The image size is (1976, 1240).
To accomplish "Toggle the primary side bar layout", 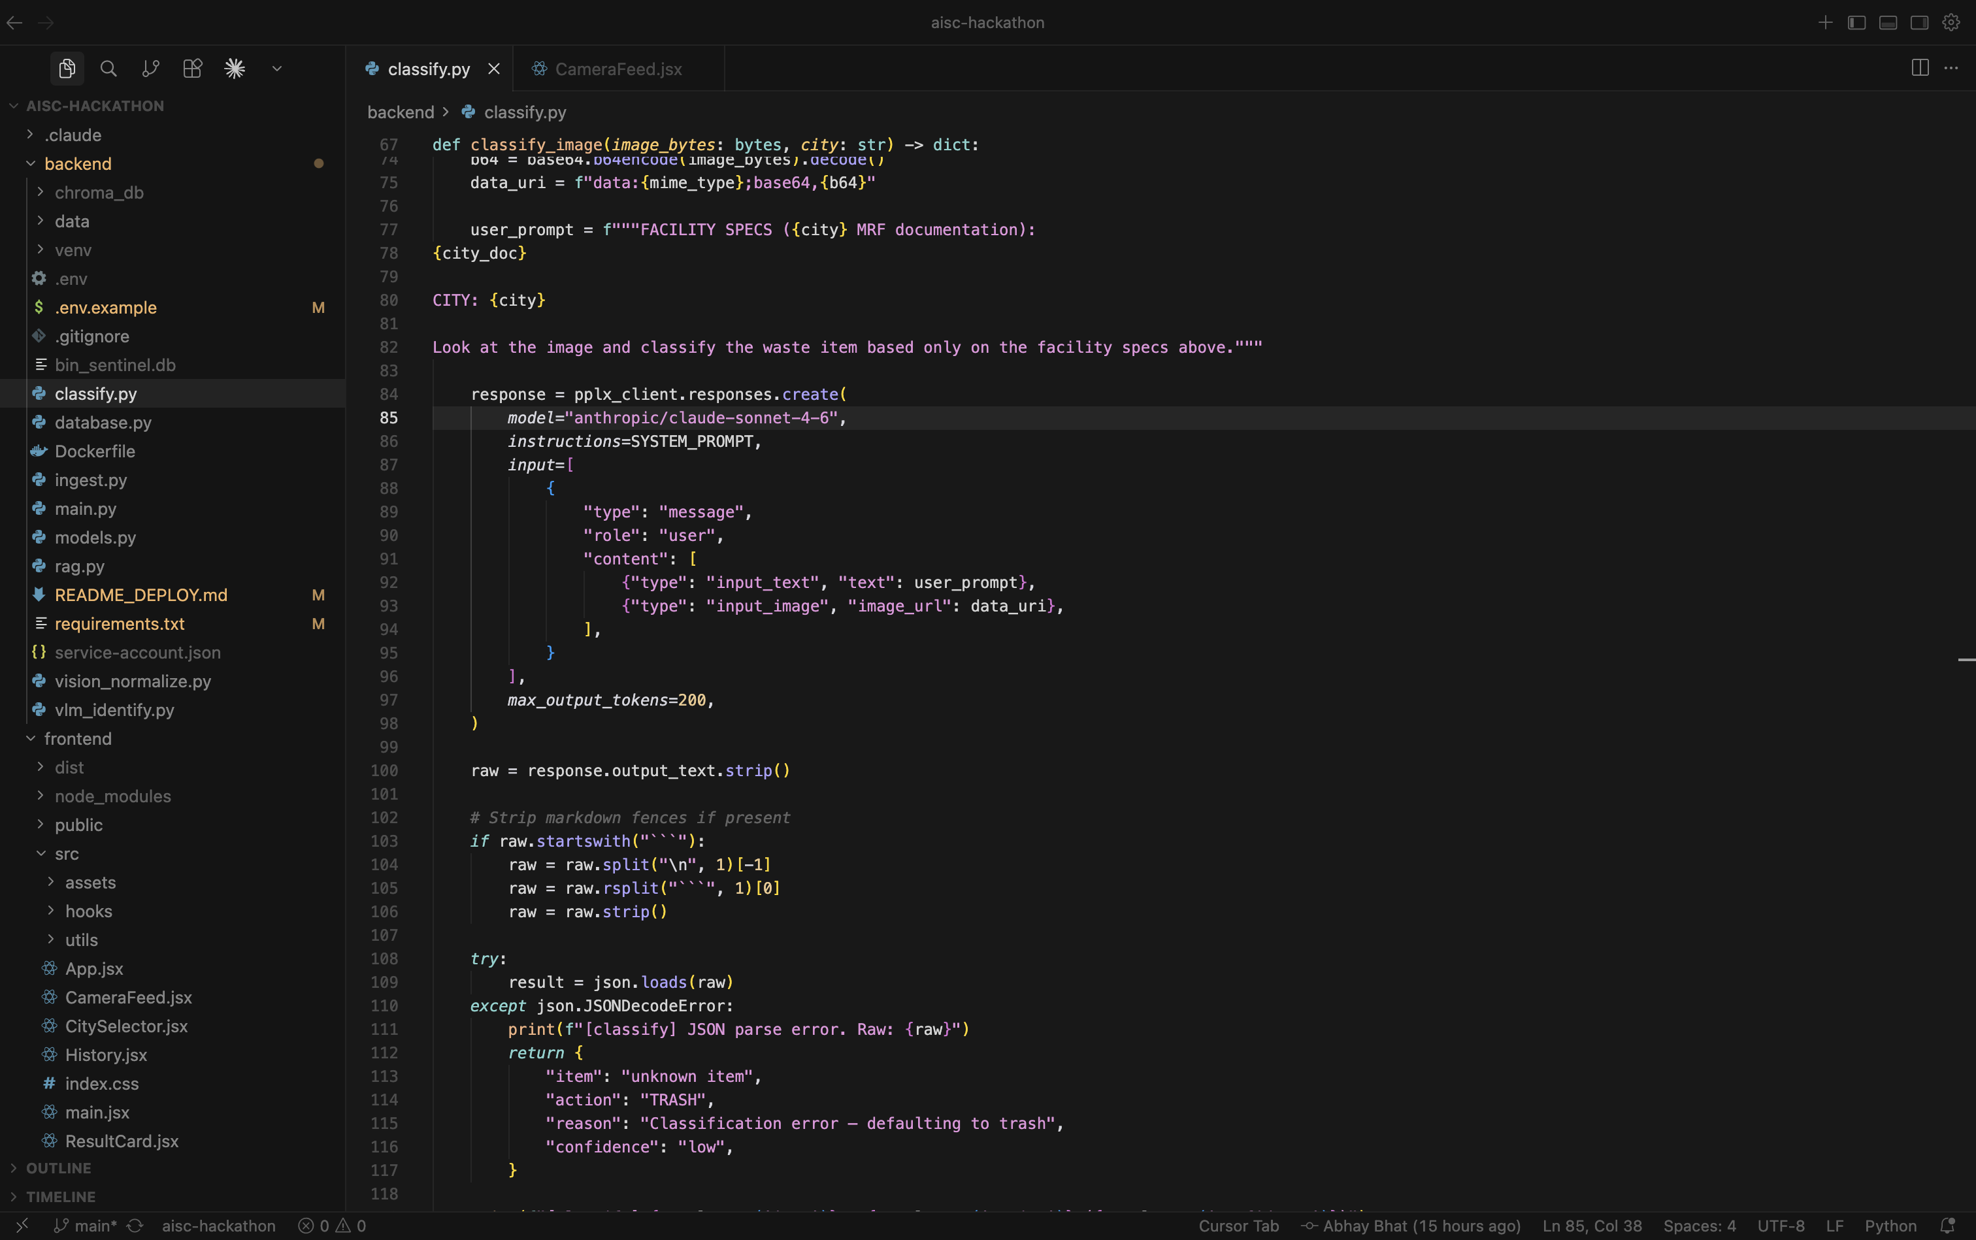I will point(1856,23).
